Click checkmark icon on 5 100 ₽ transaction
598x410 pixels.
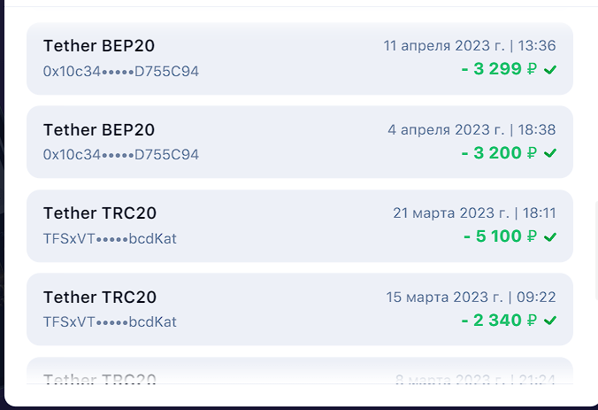click(x=550, y=237)
